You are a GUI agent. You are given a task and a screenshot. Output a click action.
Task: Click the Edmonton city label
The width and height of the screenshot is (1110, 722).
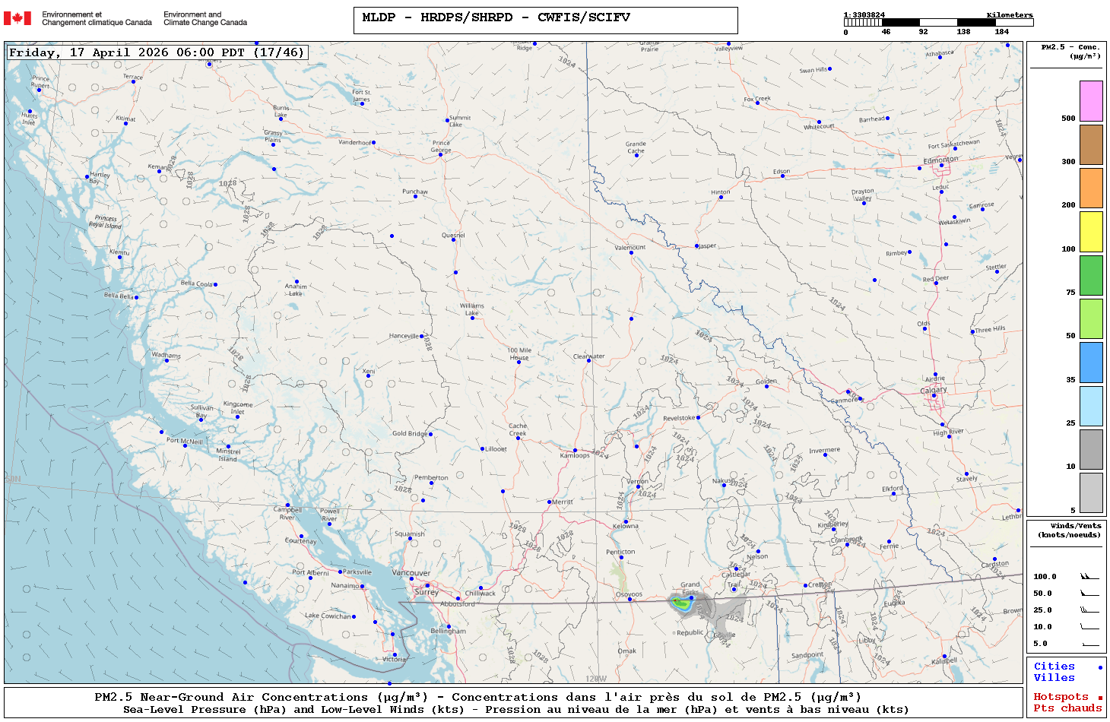[940, 160]
